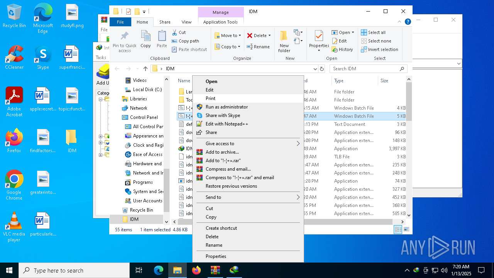The height and width of the screenshot is (278, 494).
Task: Open the File tab
Action: (120, 22)
